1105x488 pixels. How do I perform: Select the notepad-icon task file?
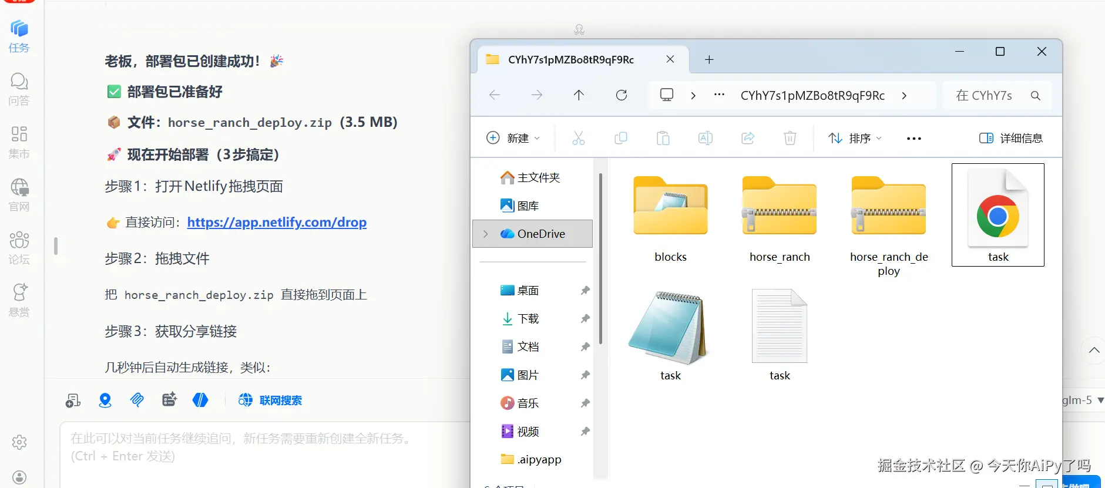coord(670,335)
